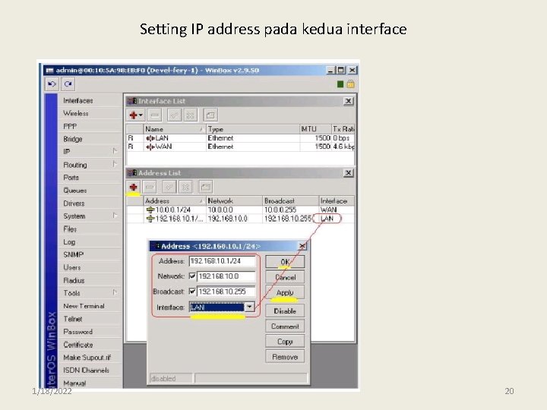
Task: Click the Address input field 192.168.10.1/24
Action: tap(222, 260)
